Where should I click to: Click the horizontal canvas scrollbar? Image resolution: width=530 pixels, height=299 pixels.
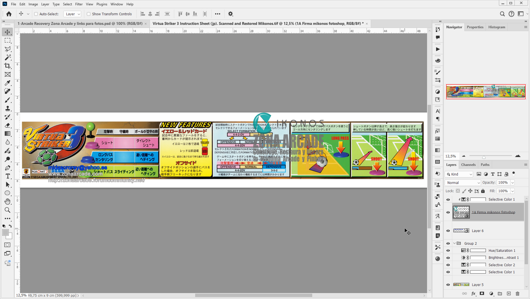pyautogui.click(x=253, y=295)
